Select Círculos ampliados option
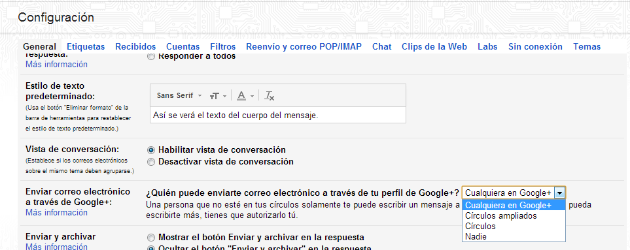 tap(514, 216)
